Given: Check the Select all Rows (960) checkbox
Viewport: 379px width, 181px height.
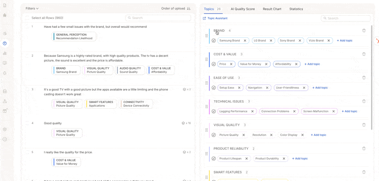Looking at the screenshot, I should coord(27,18).
